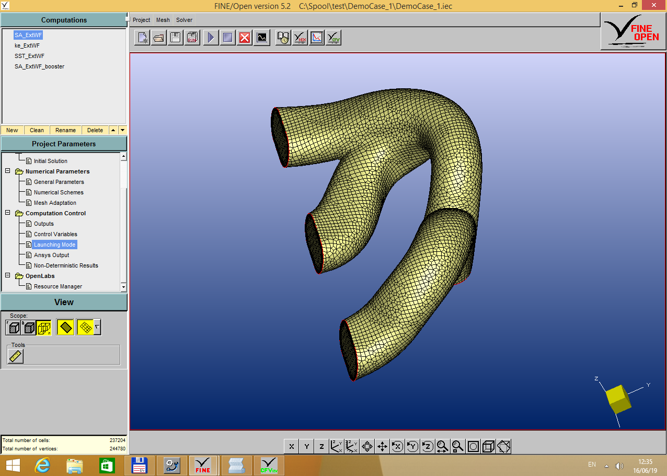Launch the HEX mesh generator icon
Viewport: 667px width, 476px height.
tap(300, 38)
